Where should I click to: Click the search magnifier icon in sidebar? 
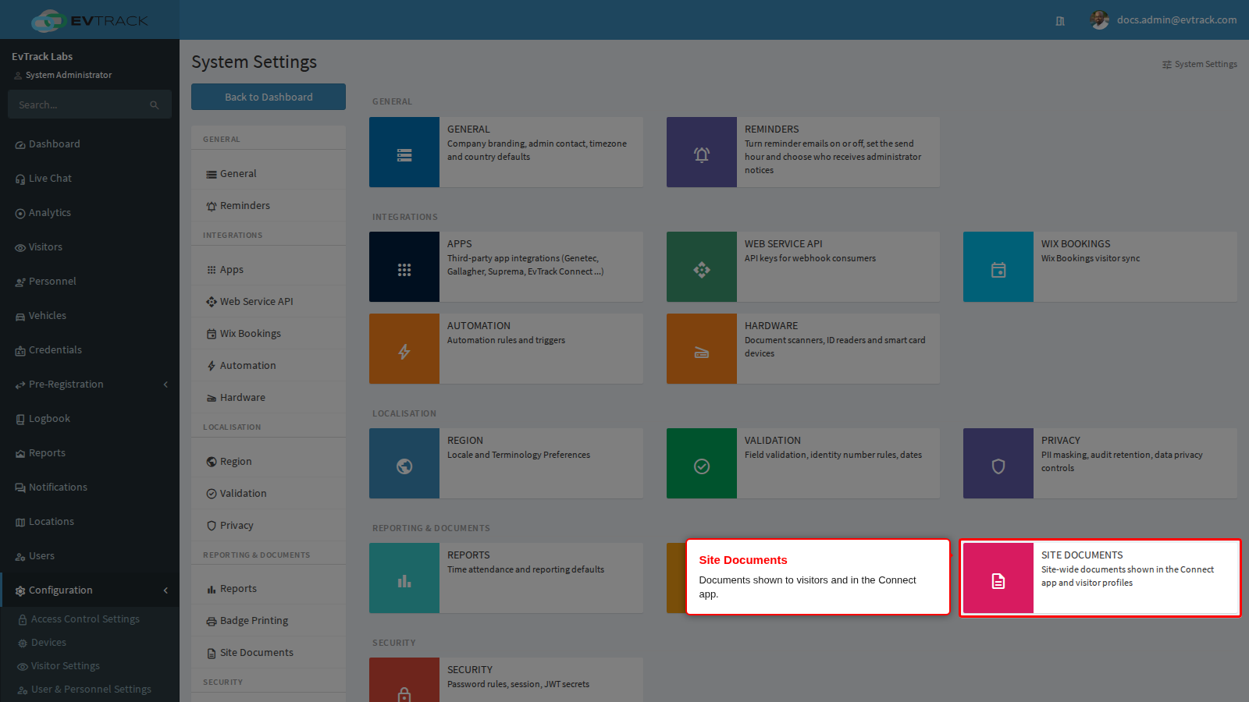pos(155,105)
